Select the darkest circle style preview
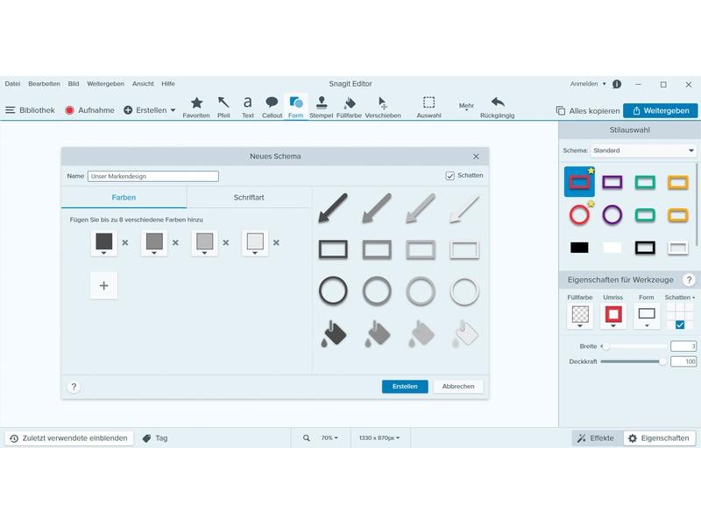 [333, 290]
